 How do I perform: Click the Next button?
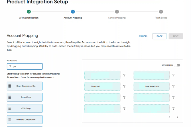pos(176,36)
